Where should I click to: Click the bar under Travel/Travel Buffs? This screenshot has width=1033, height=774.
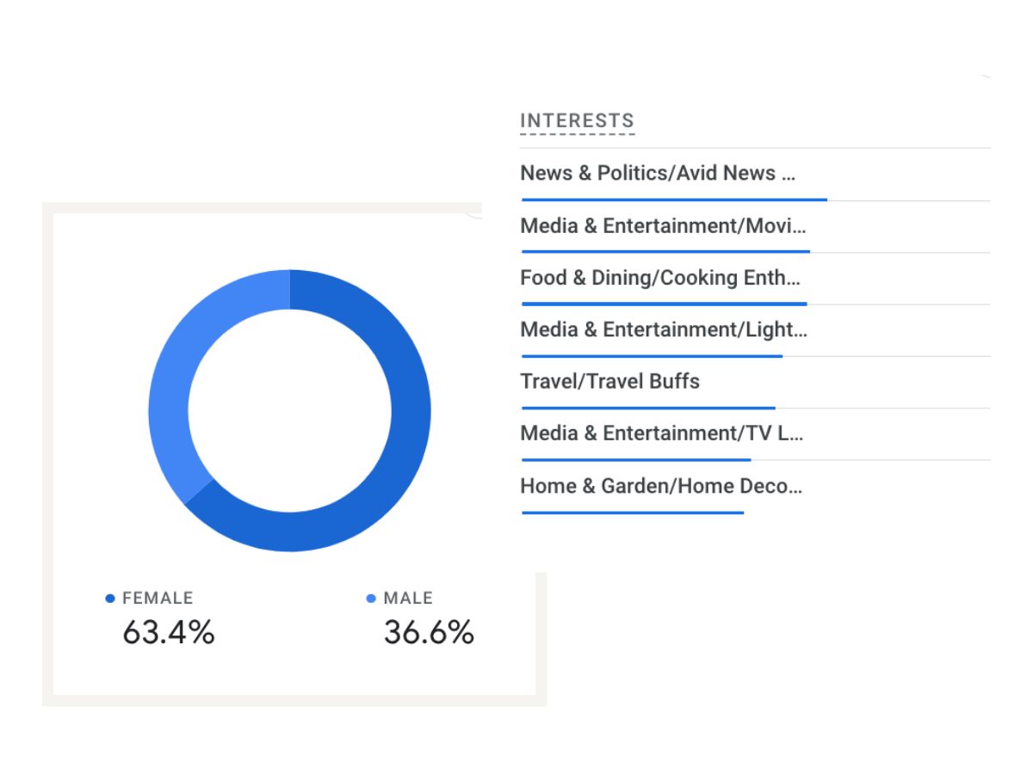coord(648,408)
